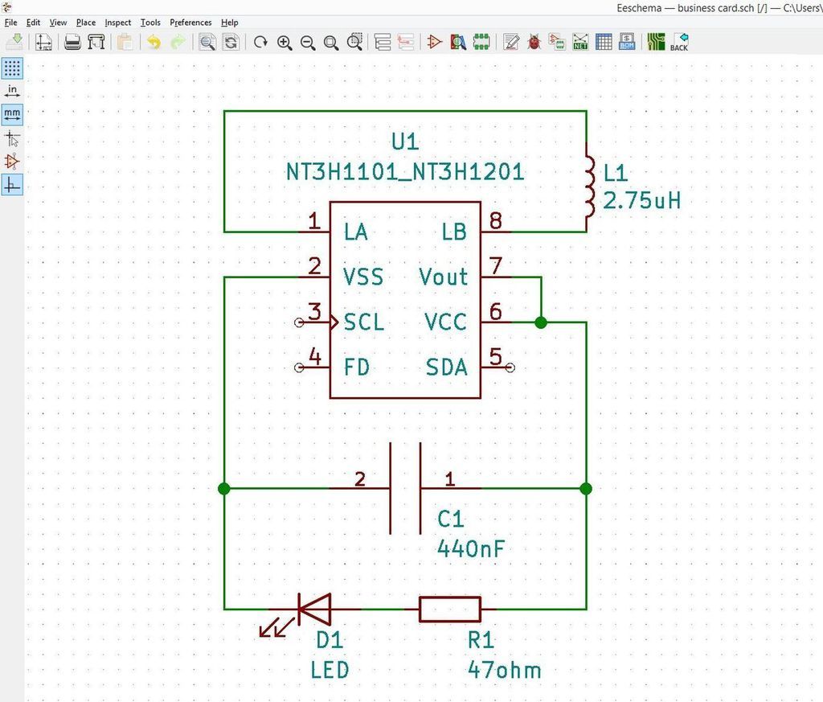This screenshot has width=823, height=702.
Task: Open the Find and Replace tool
Action: tap(231, 42)
